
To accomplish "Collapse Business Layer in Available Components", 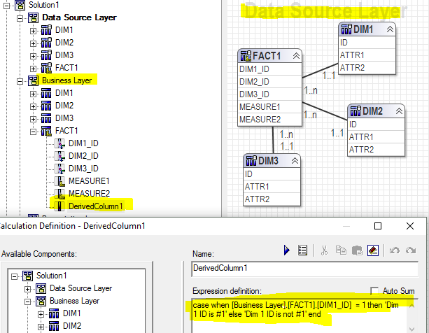I will coord(27,302).
